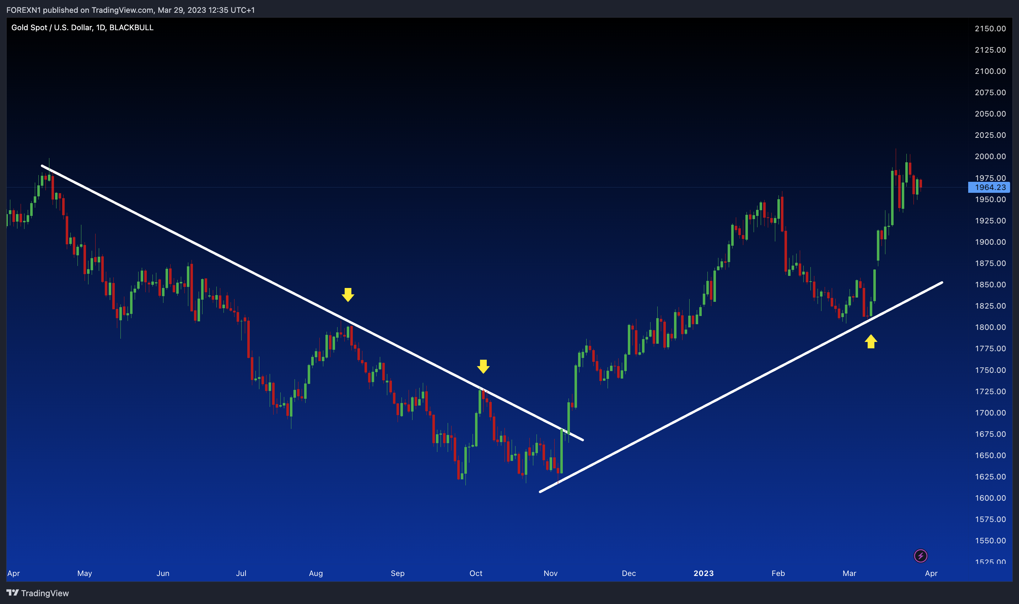1019x604 pixels.
Task: Click the 1950.00 price axis label
Action: pyautogui.click(x=990, y=200)
